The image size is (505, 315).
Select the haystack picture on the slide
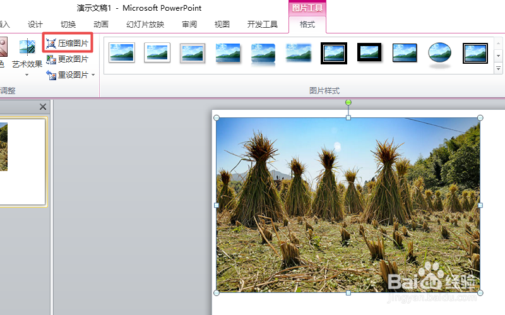click(x=348, y=205)
